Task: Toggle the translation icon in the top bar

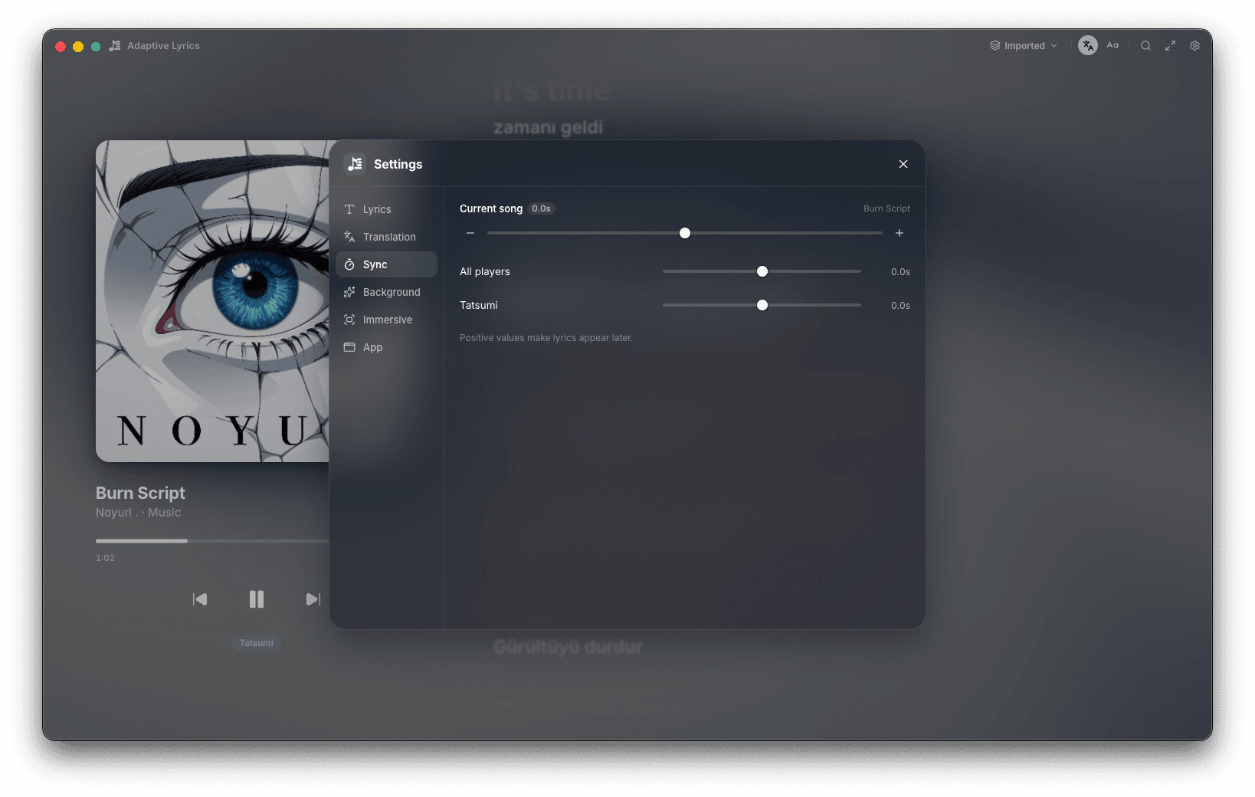Action: tap(1087, 45)
